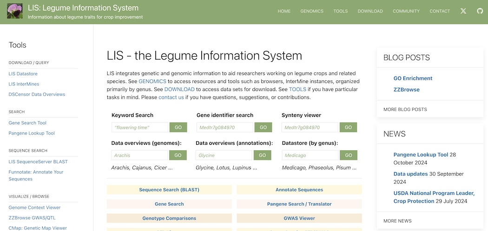This screenshot has height=231, width=488.
Task: Click GO next to Synteny viewer
Action: [348, 127]
